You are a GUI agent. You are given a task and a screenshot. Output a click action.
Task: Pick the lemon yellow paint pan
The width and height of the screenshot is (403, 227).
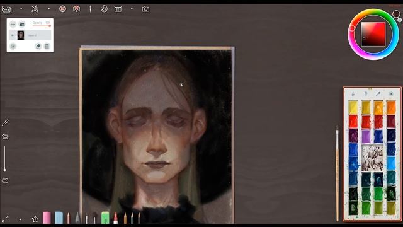coord(353,107)
